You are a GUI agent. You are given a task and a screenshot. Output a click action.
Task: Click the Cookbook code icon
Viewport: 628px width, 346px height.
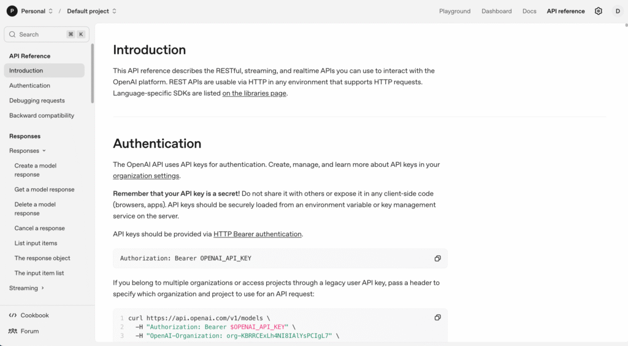pos(13,315)
